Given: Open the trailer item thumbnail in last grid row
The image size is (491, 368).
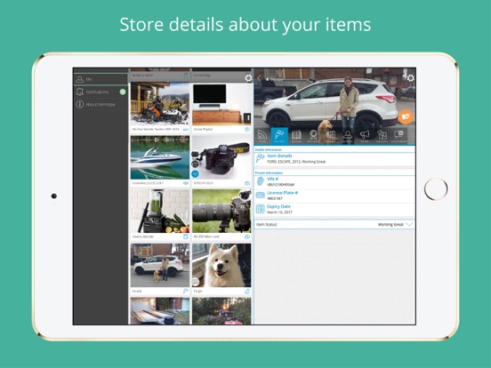Looking at the screenshot, I should click(160, 311).
